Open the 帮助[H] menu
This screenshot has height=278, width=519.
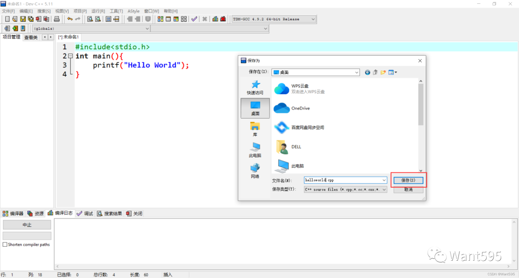(x=171, y=11)
